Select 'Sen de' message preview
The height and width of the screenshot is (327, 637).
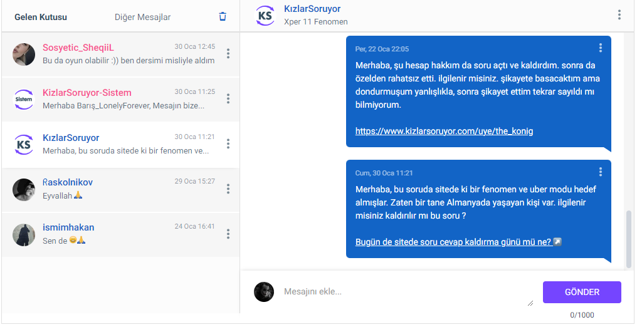[x=64, y=241]
